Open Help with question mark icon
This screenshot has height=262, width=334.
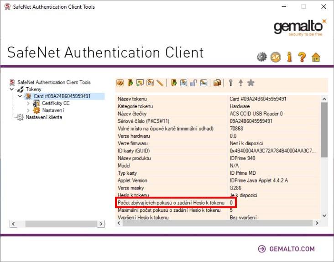[x=302, y=57]
